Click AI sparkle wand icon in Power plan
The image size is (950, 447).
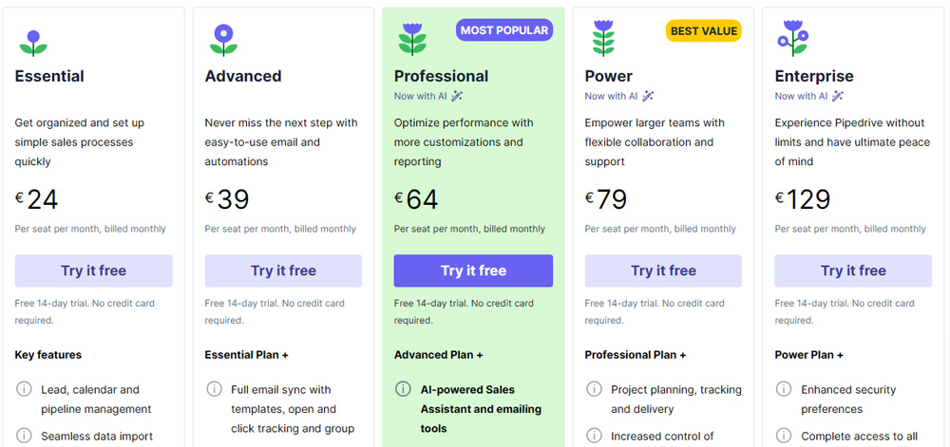coord(648,96)
